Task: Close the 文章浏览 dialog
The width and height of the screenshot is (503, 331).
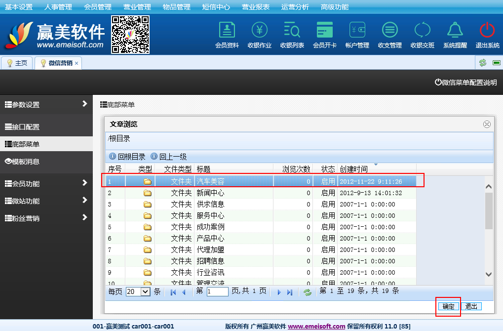Action: tap(487, 124)
